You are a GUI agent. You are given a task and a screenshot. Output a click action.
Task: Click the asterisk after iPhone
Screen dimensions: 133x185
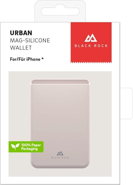42,59
